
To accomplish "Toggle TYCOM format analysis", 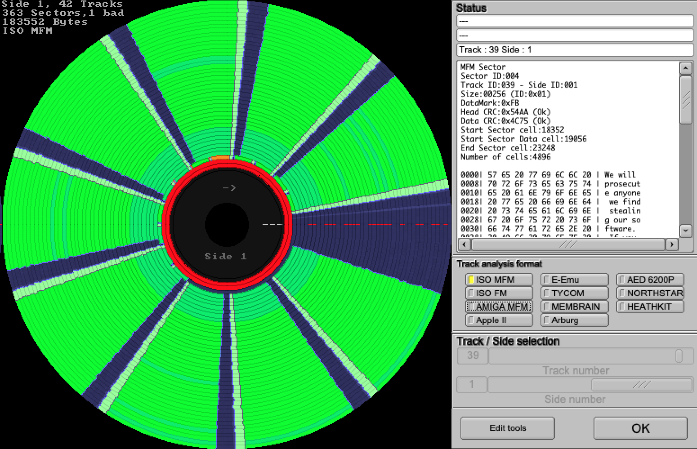I will click(x=574, y=293).
